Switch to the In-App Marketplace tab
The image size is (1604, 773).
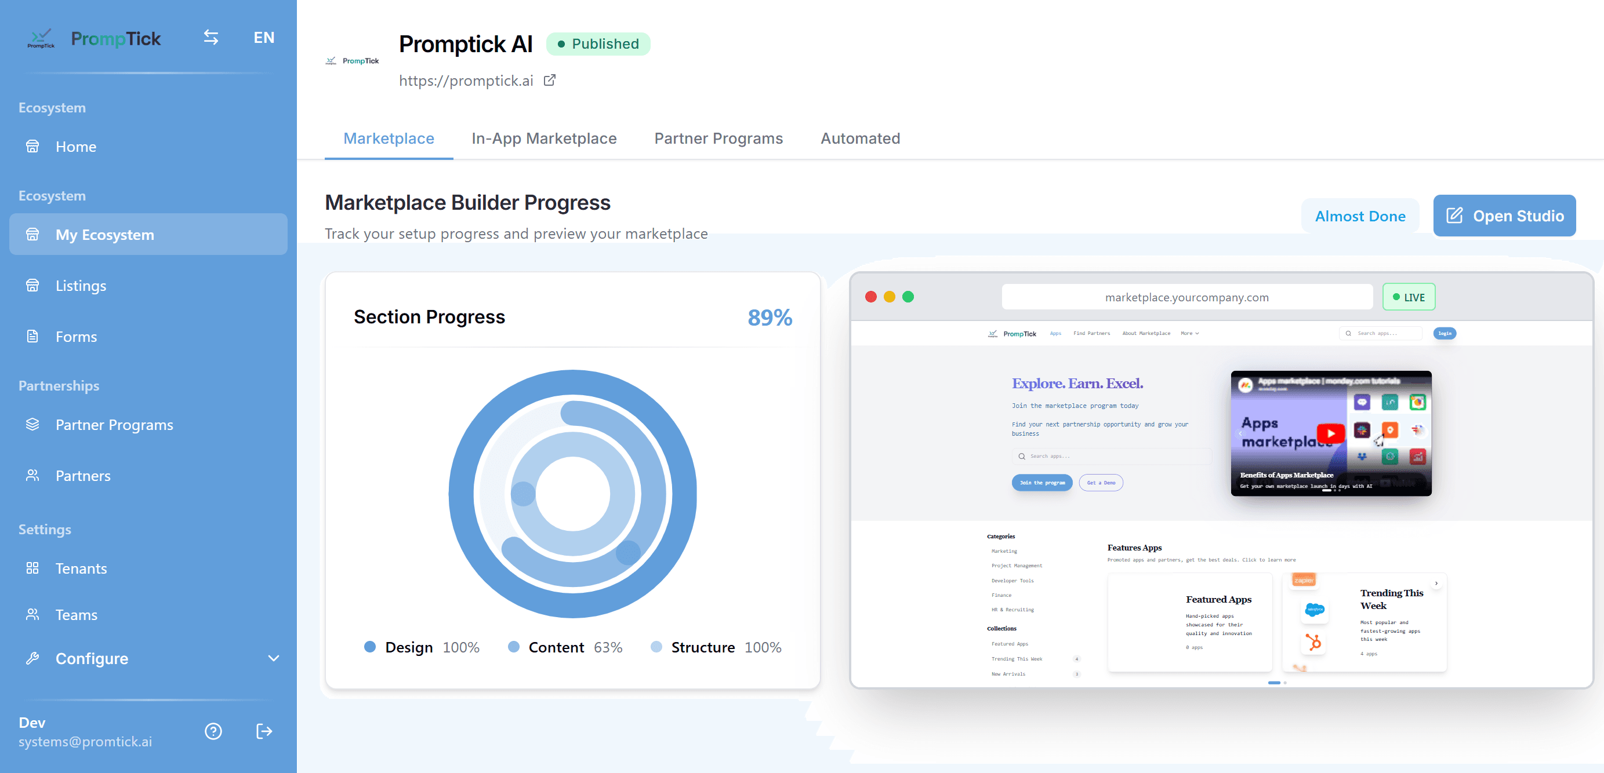click(x=543, y=138)
